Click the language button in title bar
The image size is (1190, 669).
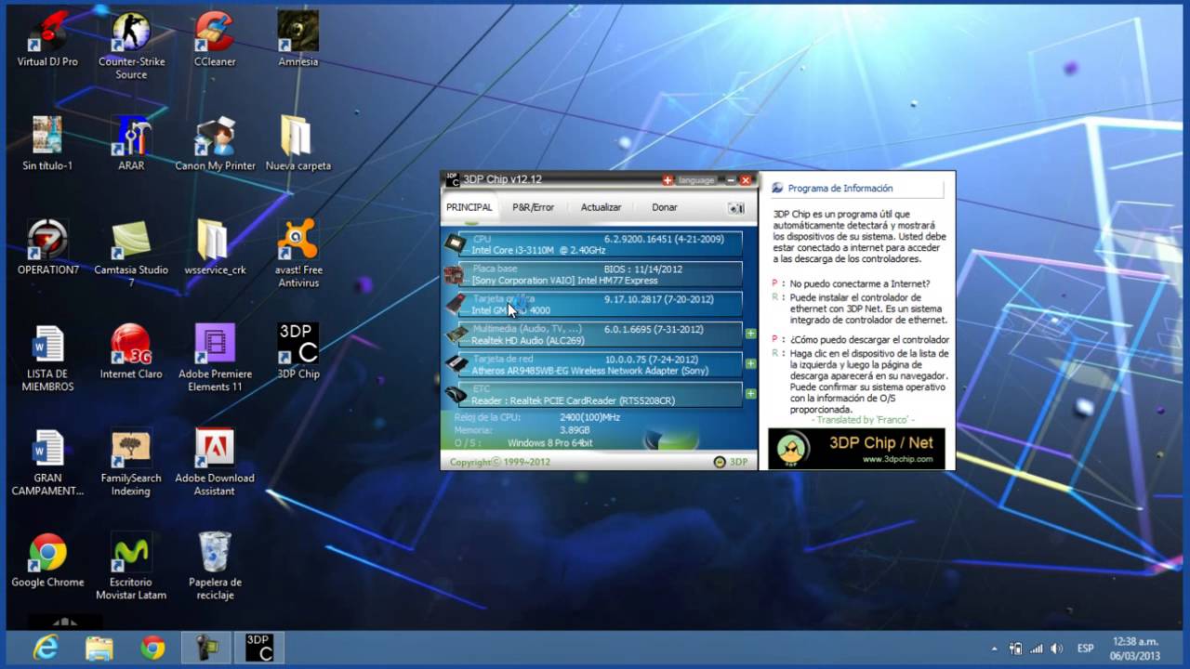(x=696, y=180)
